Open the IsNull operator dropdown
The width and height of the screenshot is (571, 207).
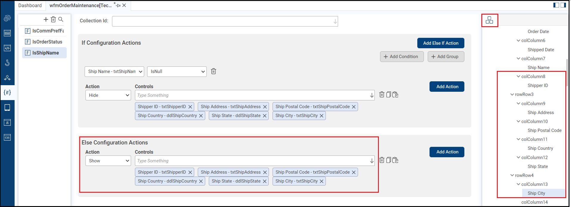pyautogui.click(x=177, y=71)
